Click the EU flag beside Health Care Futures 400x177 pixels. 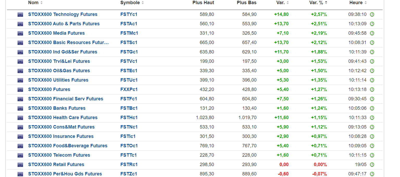point(20,118)
